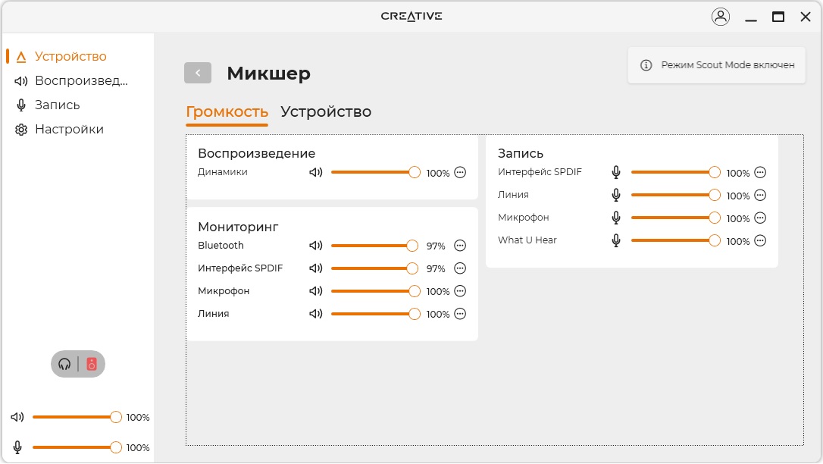Click microphone icon for Интерфейс SPDIF recording
Image resolution: width=823 pixels, height=464 pixels.
[616, 172]
